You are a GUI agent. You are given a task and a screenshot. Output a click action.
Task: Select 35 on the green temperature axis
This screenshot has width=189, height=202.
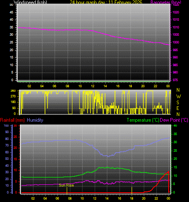point(175,134)
